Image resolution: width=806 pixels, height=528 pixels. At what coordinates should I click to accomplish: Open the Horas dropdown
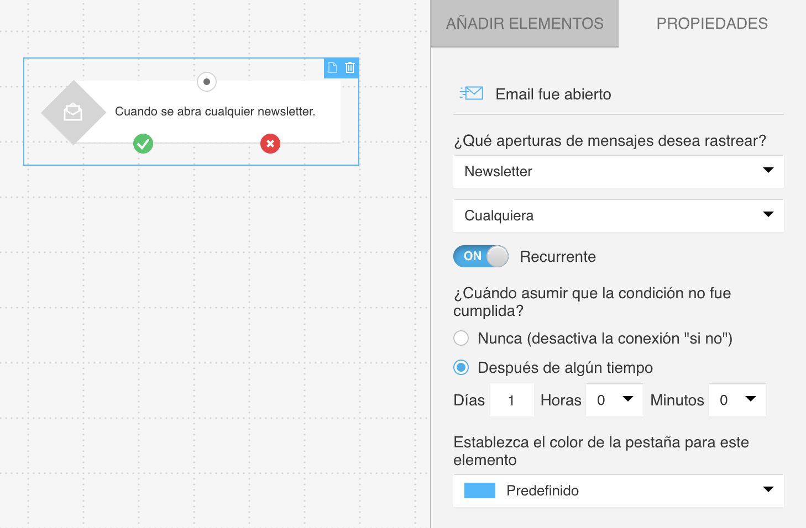click(x=615, y=400)
